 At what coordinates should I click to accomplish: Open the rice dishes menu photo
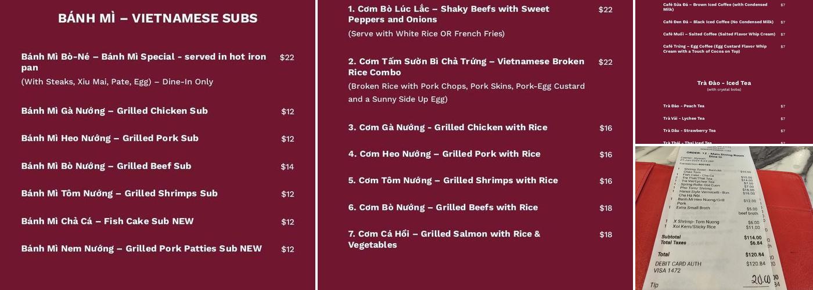pos(475,145)
